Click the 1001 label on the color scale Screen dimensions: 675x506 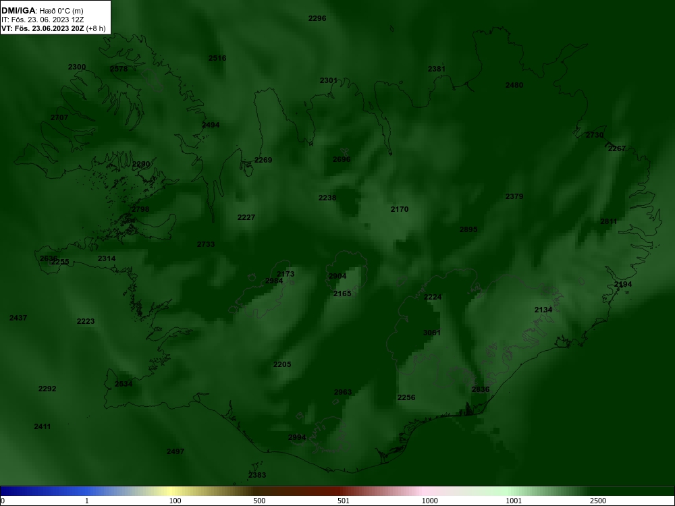click(514, 501)
